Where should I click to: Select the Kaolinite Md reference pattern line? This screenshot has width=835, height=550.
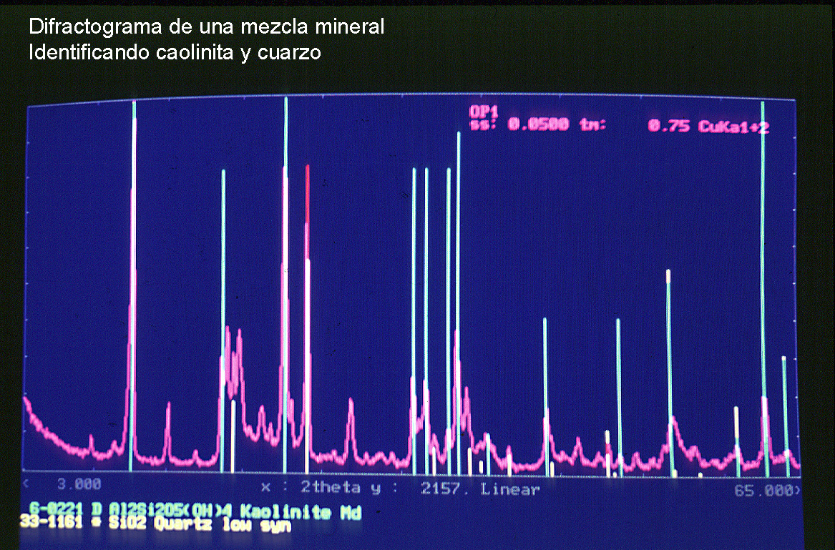(195, 511)
